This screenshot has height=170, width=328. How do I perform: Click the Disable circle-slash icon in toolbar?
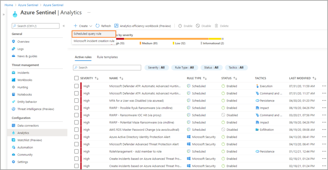pos(198,26)
